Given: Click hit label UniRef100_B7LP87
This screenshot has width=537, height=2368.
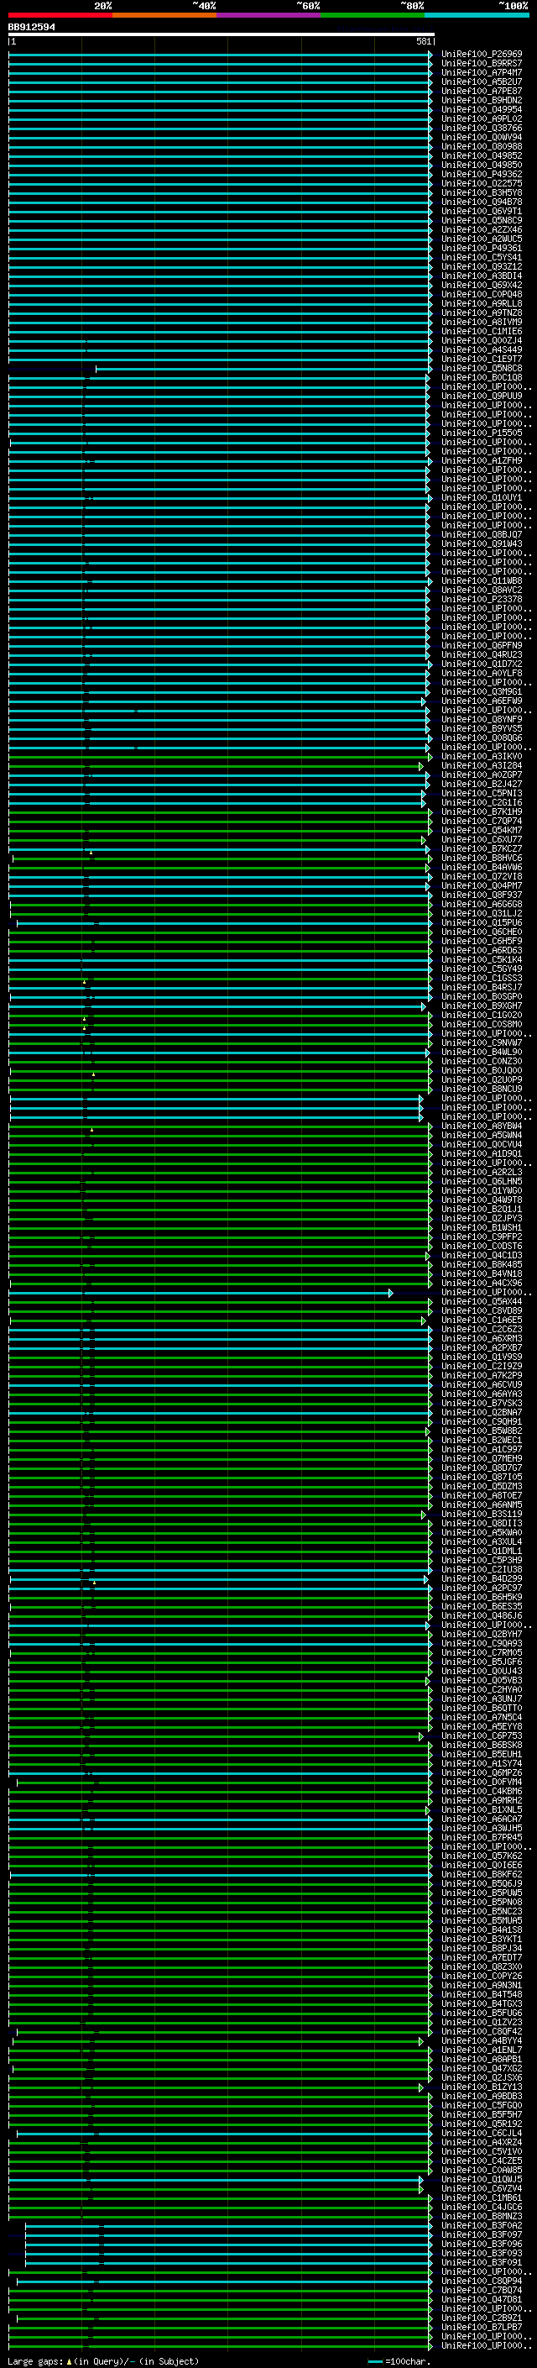Looking at the screenshot, I should [482, 2327].
